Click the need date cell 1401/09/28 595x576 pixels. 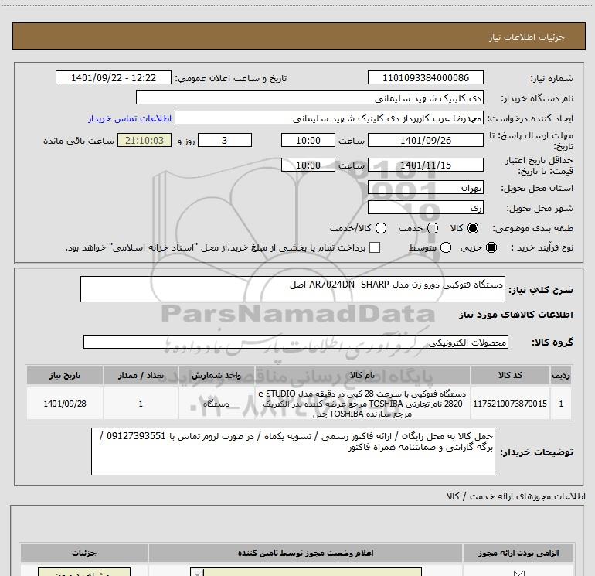tap(64, 404)
